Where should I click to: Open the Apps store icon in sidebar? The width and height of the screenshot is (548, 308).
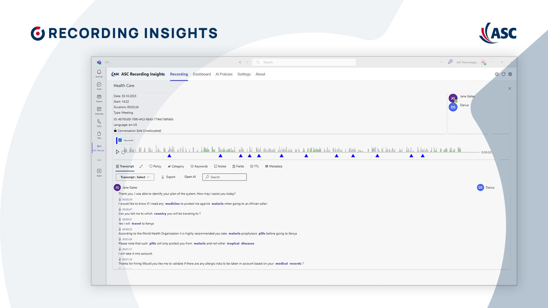tap(99, 172)
